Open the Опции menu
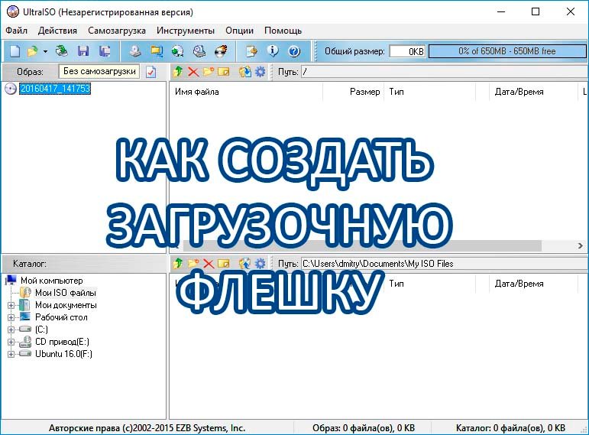This screenshot has width=589, height=435. click(x=239, y=31)
